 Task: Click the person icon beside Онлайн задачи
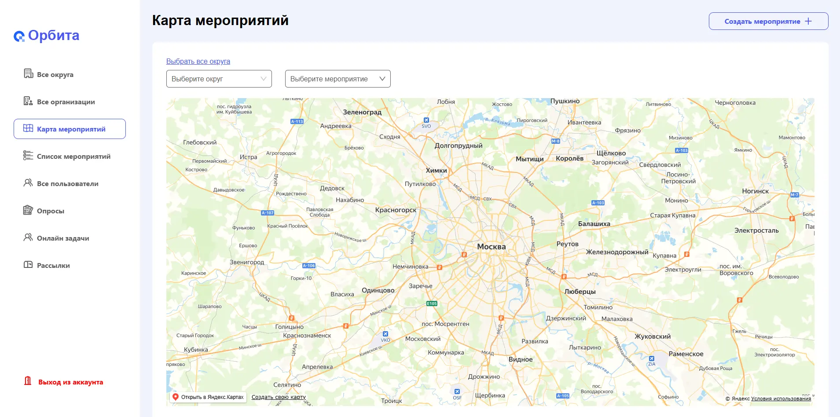pyautogui.click(x=28, y=237)
